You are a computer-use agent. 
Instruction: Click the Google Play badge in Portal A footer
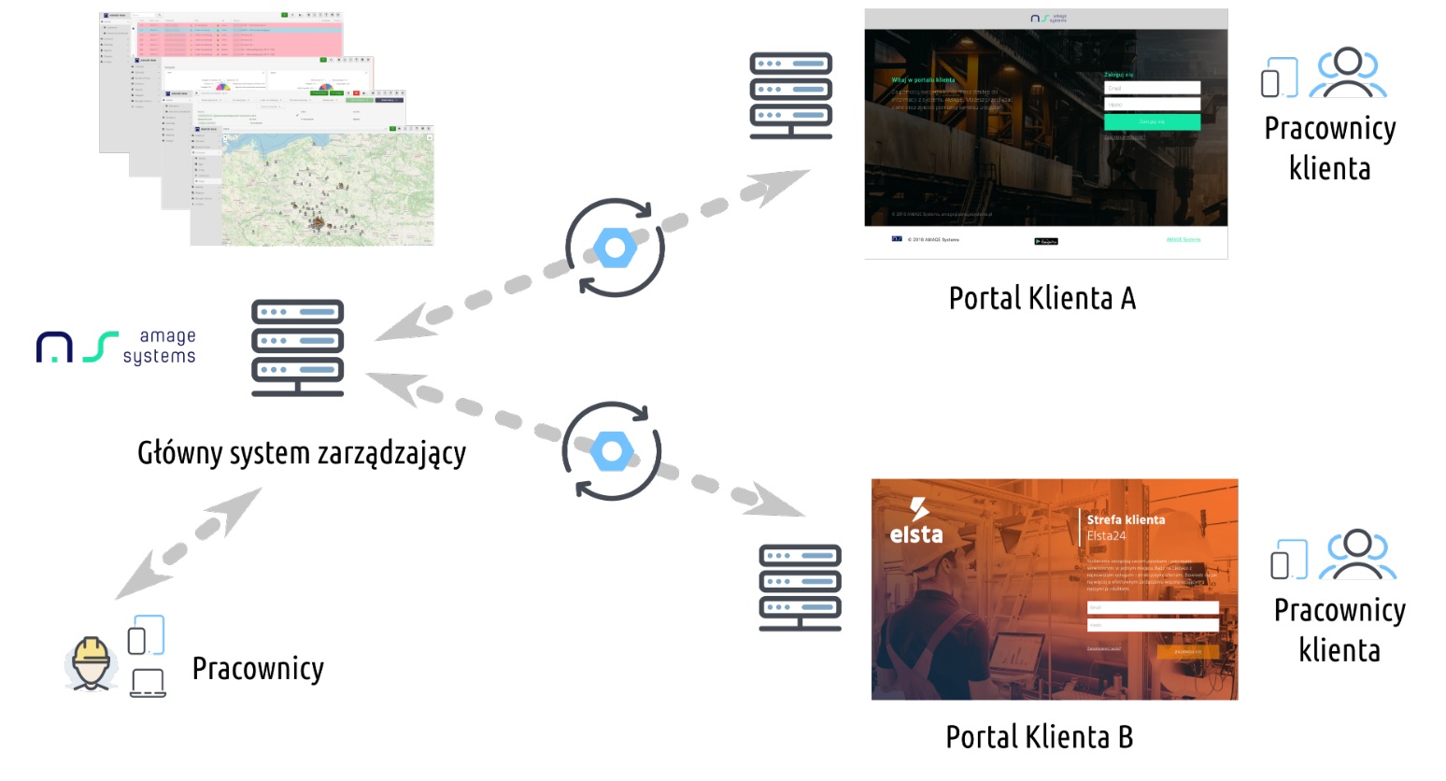tap(1046, 241)
